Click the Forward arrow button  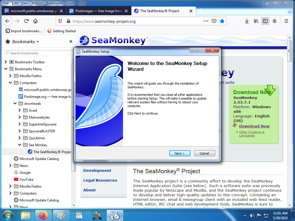pos(17,21)
